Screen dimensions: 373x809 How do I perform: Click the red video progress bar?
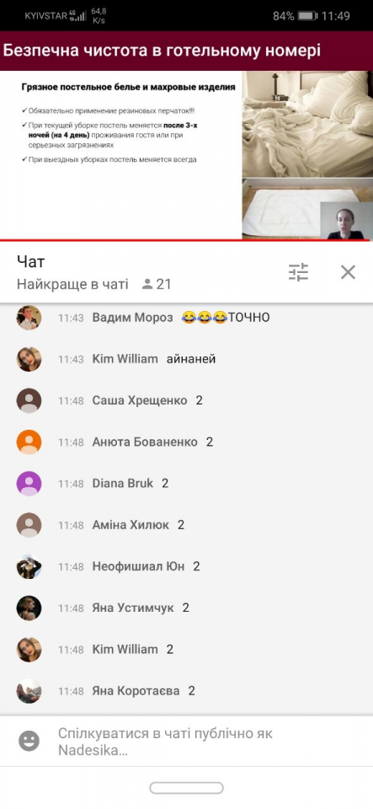tap(187, 240)
